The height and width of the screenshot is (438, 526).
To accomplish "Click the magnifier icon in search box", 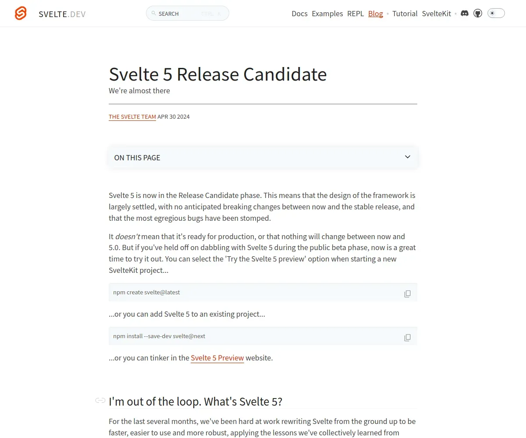I will 153,14.
